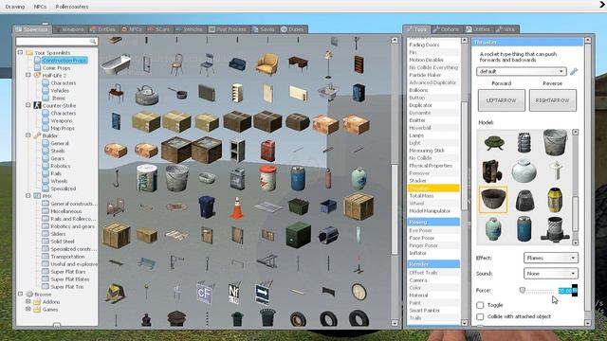Spawn the wooden desk prop
The image size is (607, 341).
pos(298,63)
